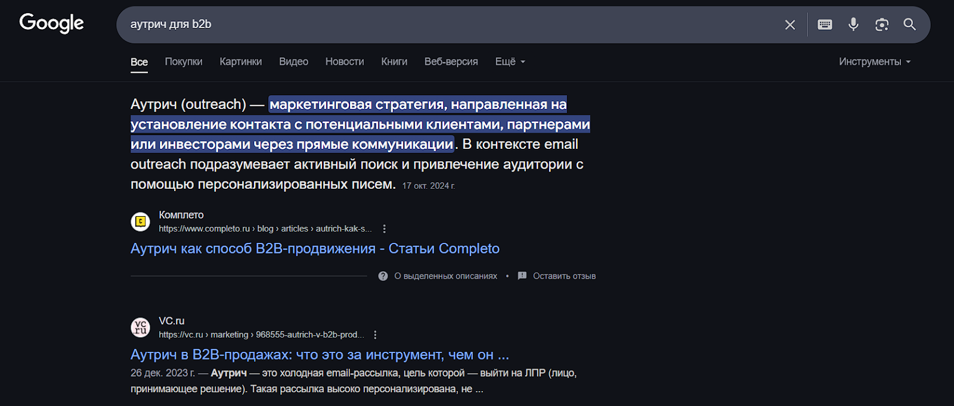Open Аутрич как способ B2B-продвижения link
954x406 pixels.
[315, 248]
